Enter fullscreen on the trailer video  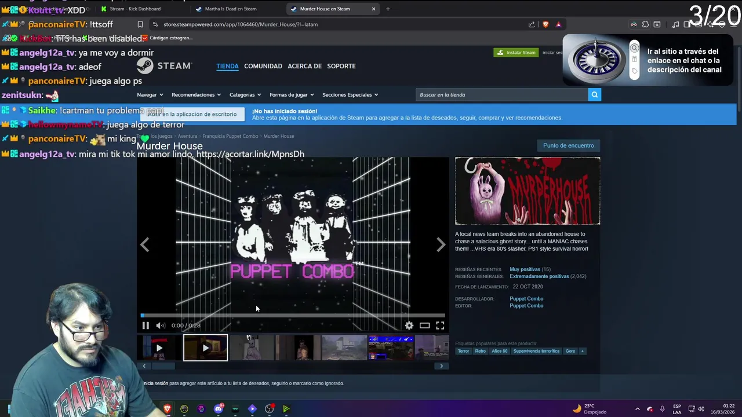coord(440,325)
